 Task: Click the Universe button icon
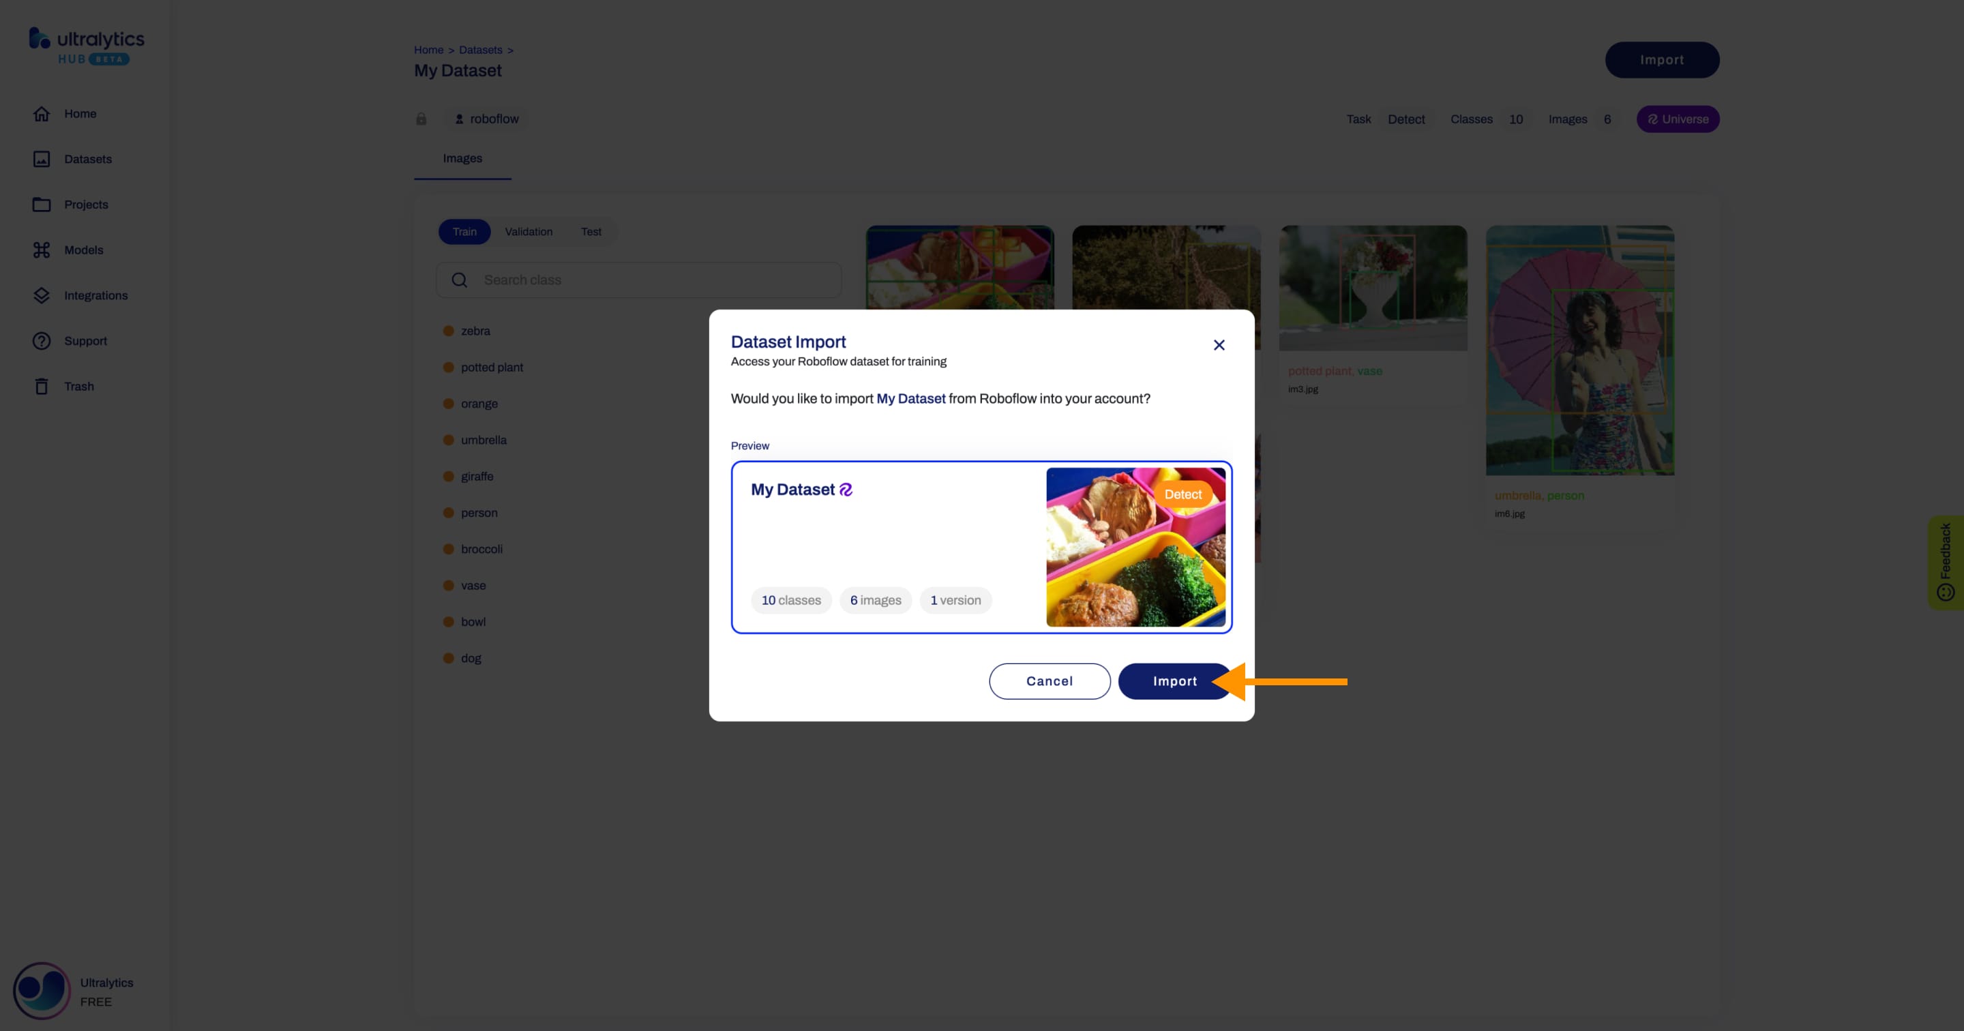click(1652, 118)
